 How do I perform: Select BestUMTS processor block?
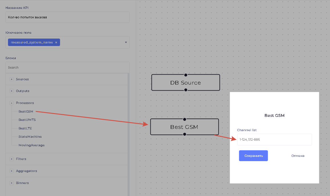click(27, 120)
